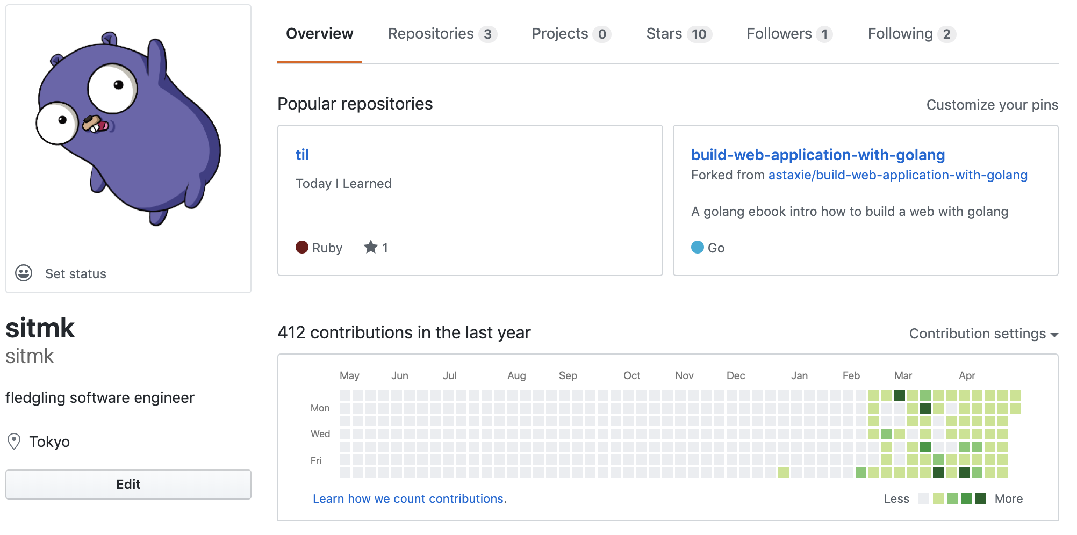Click the bold sitmk profile name
The width and height of the screenshot is (1077, 535).
pyautogui.click(x=40, y=328)
